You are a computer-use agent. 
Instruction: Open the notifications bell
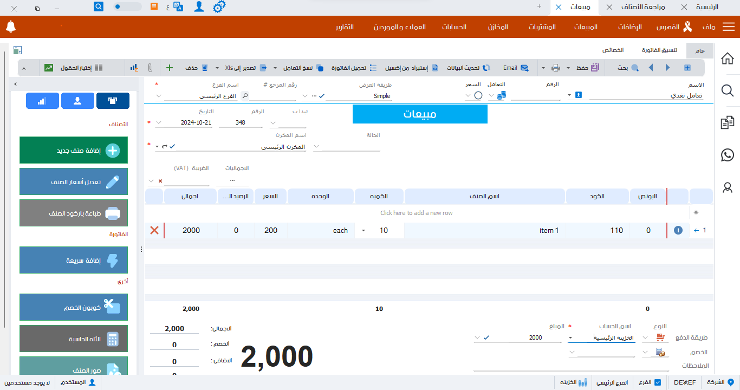point(11,27)
